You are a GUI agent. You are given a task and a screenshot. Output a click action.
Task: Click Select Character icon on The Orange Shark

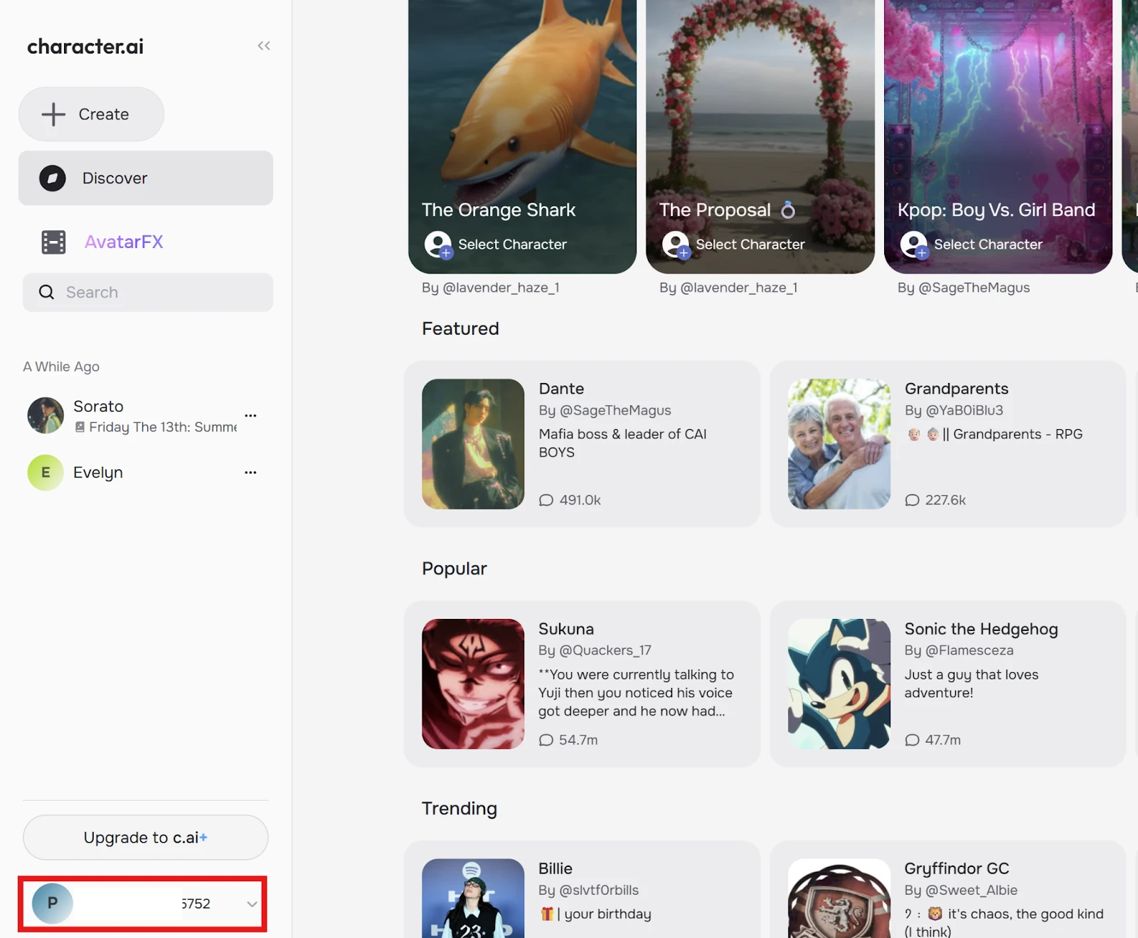coord(438,245)
